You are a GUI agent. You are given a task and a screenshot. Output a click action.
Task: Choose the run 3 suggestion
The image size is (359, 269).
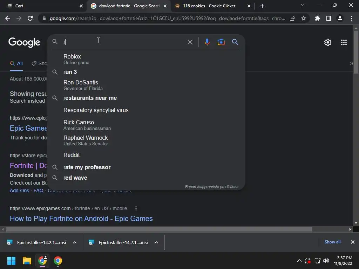point(146,72)
